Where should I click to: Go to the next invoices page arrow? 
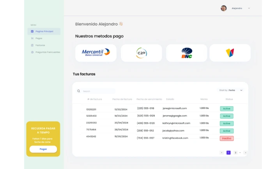245,153
